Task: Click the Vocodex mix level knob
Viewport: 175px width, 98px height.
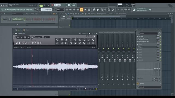Action: pyautogui.click(x=158, y=36)
